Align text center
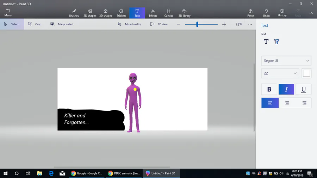 pyautogui.click(x=287, y=103)
